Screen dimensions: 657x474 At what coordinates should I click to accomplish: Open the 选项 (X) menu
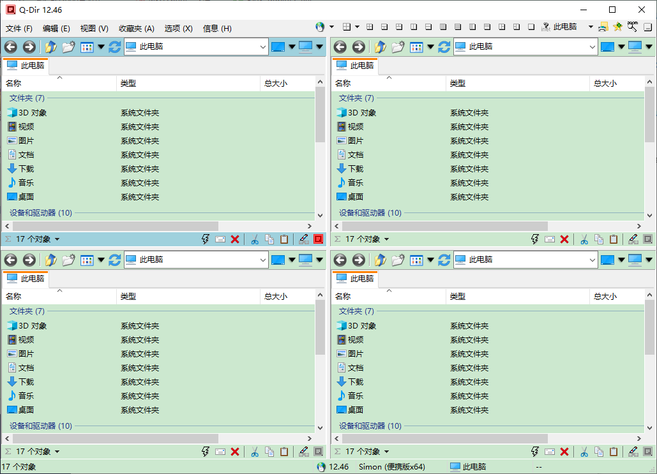(x=178, y=28)
